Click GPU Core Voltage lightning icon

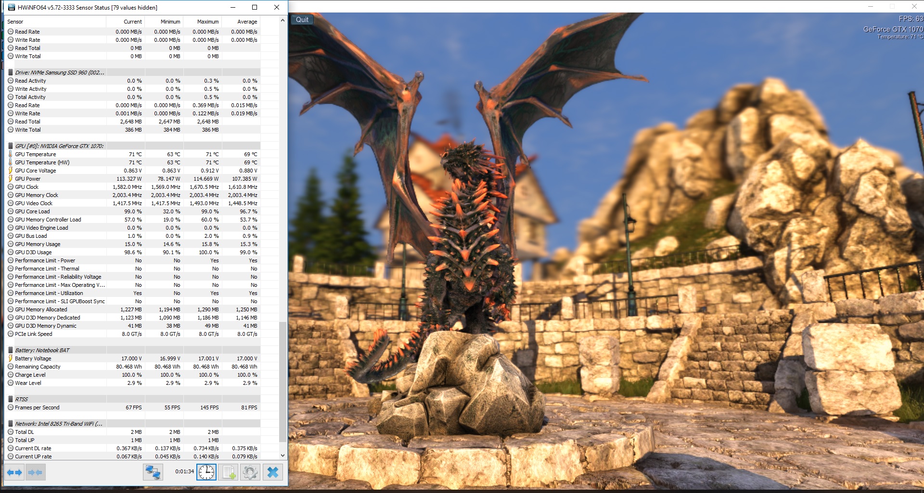tap(11, 171)
